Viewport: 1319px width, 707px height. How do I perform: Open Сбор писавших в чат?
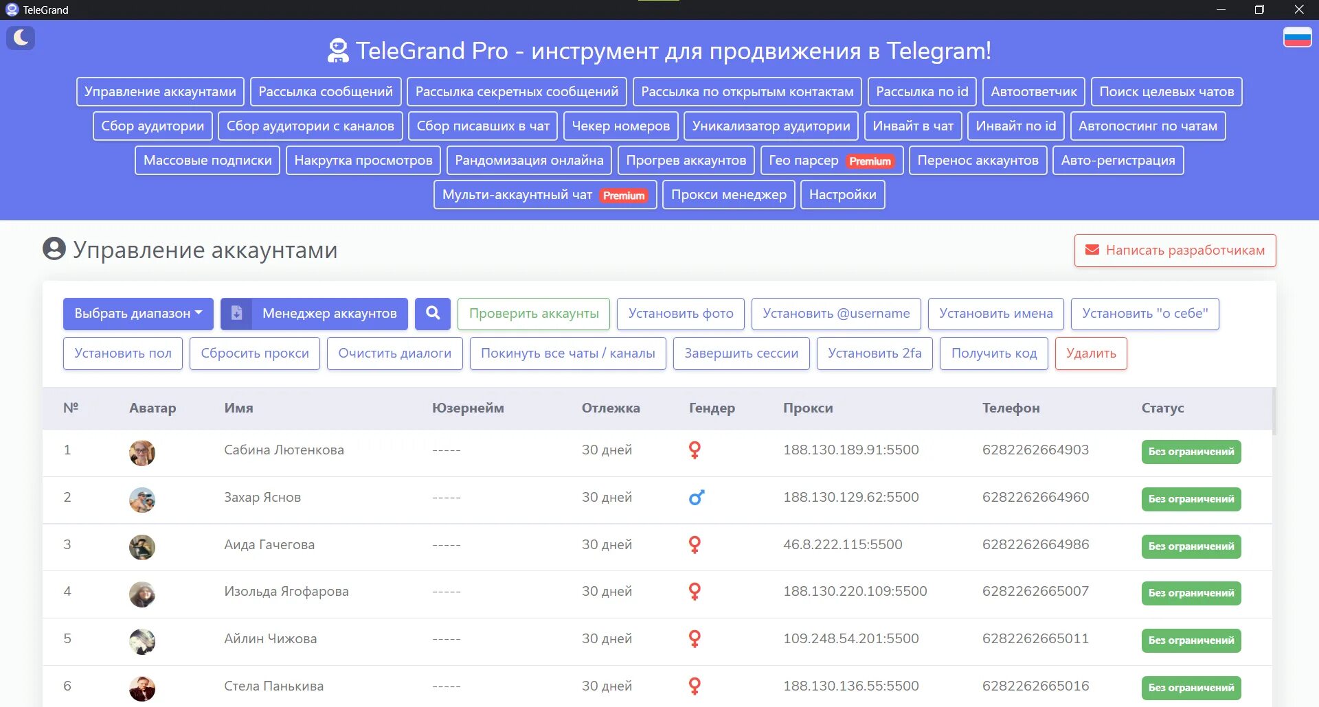[483, 126]
